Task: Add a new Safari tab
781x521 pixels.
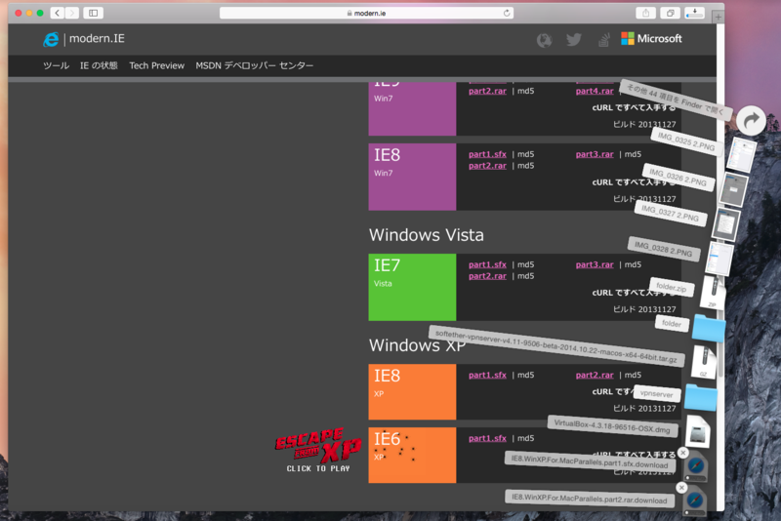Action: (x=719, y=18)
